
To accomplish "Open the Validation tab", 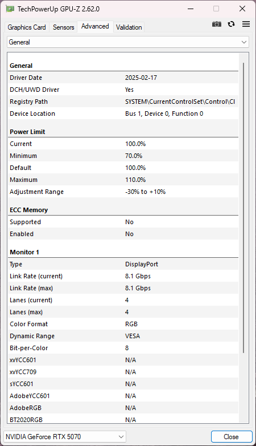I will (x=129, y=27).
